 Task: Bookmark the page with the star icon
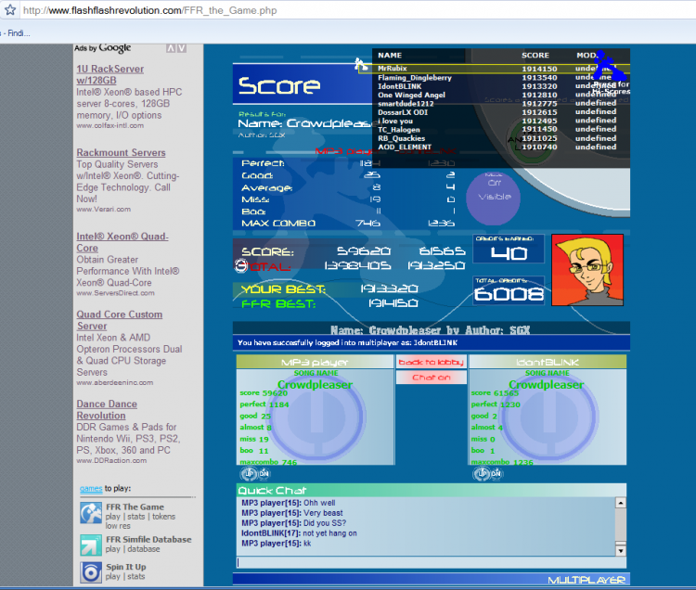click(x=10, y=10)
